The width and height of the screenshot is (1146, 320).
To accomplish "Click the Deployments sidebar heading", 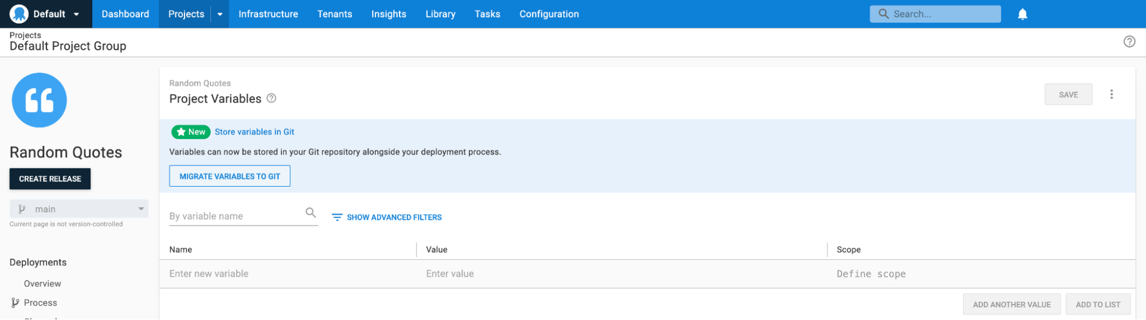I will tap(38, 262).
